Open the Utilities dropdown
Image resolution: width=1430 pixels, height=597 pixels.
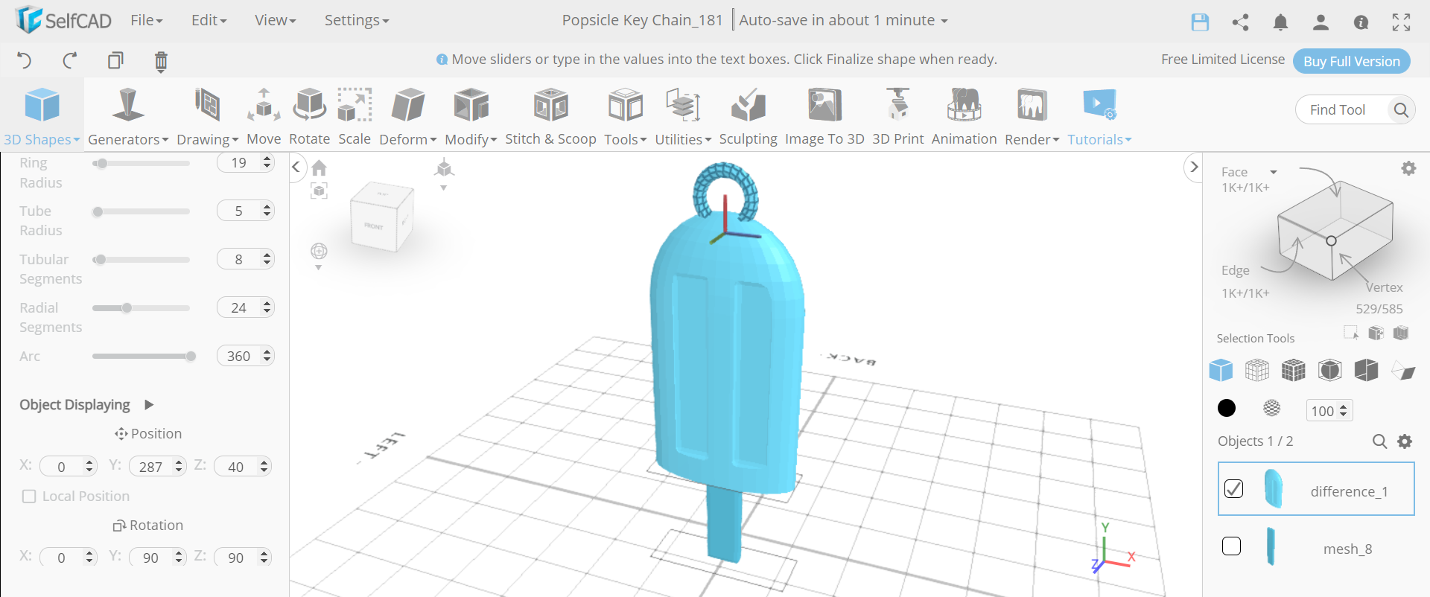click(683, 117)
